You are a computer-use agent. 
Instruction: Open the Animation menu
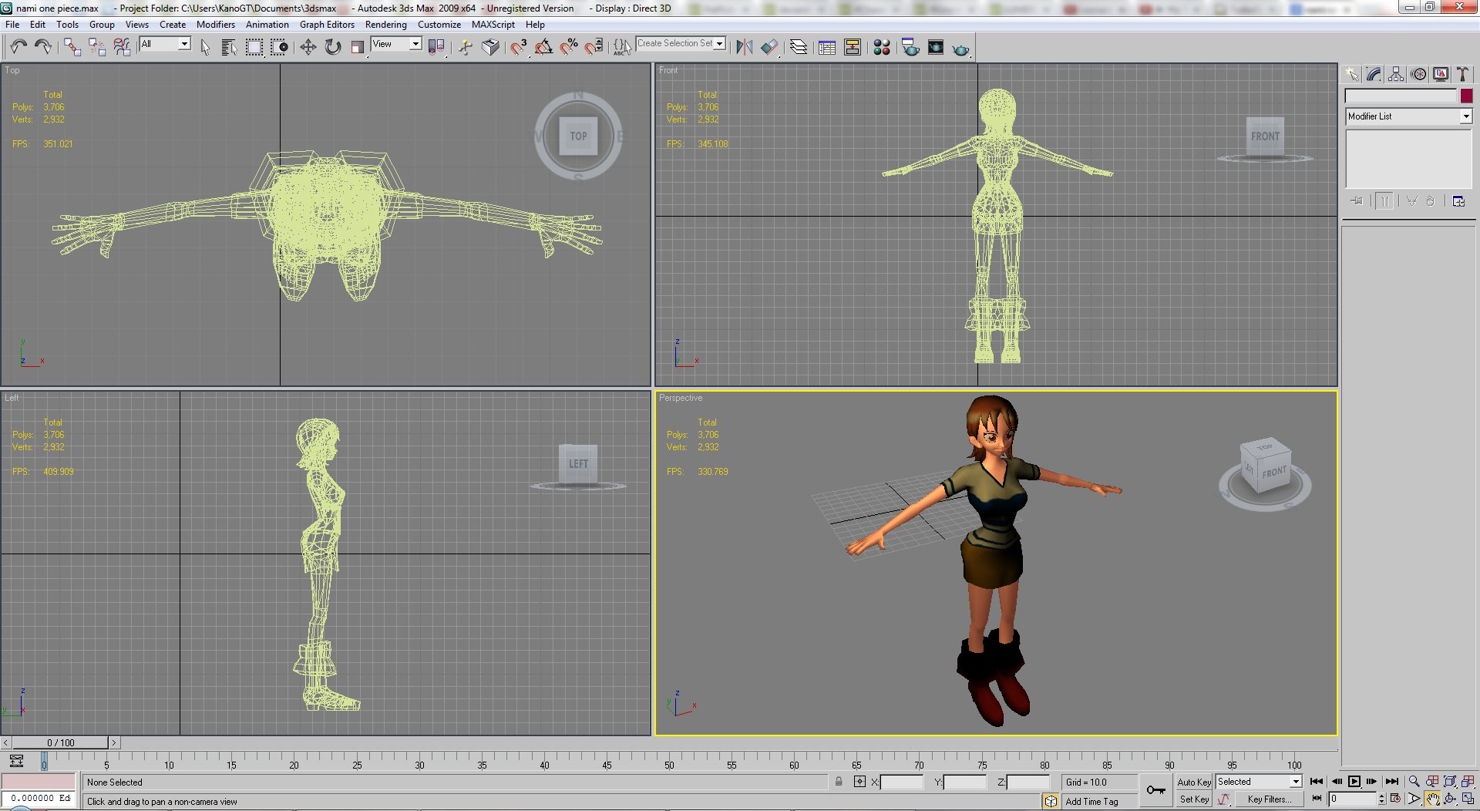click(x=267, y=25)
